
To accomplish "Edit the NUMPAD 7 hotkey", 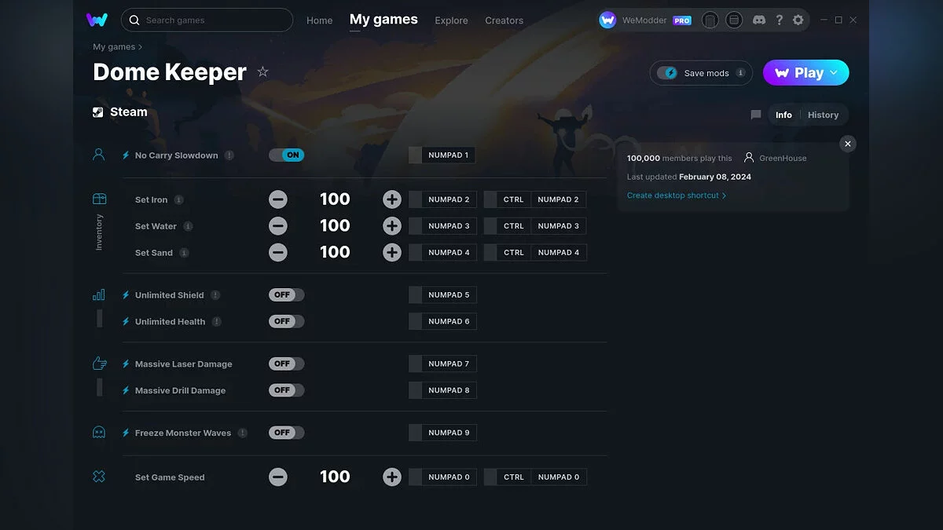I will pyautogui.click(x=442, y=364).
